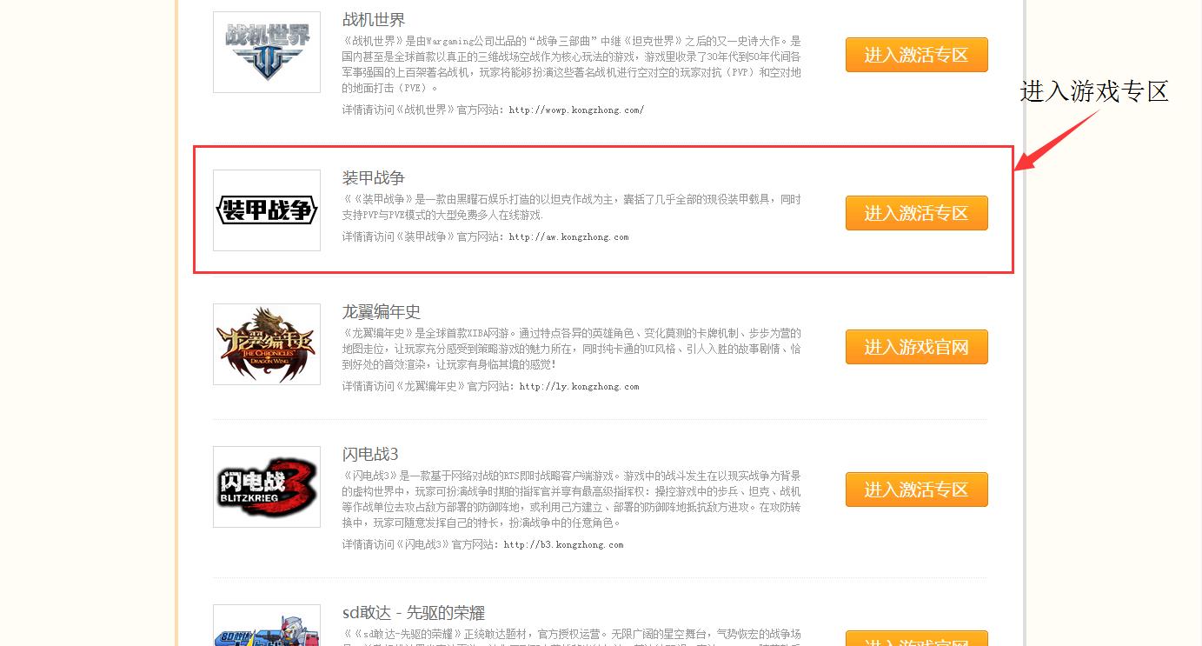The image size is (1202, 646).
Task: Click 进入激活专区 button for 闪电战3
Action: click(x=917, y=489)
